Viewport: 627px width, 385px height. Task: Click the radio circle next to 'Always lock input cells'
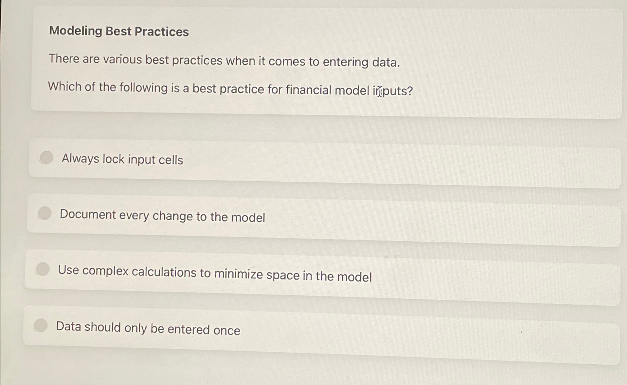[x=45, y=159]
